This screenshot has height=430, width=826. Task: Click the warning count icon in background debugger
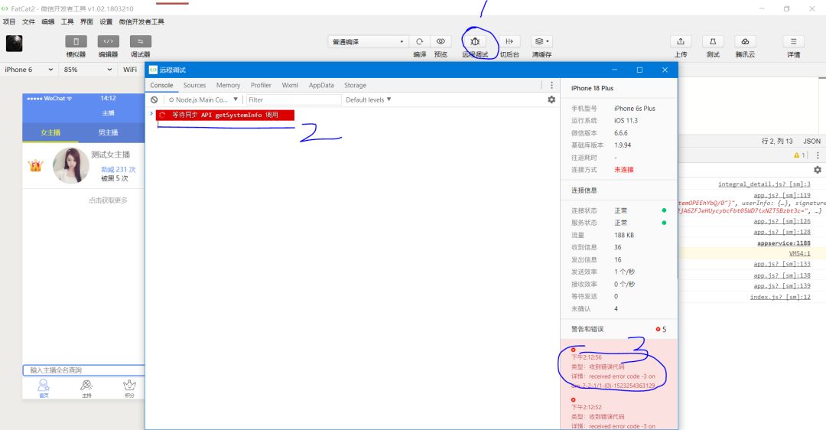click(800, 155)
